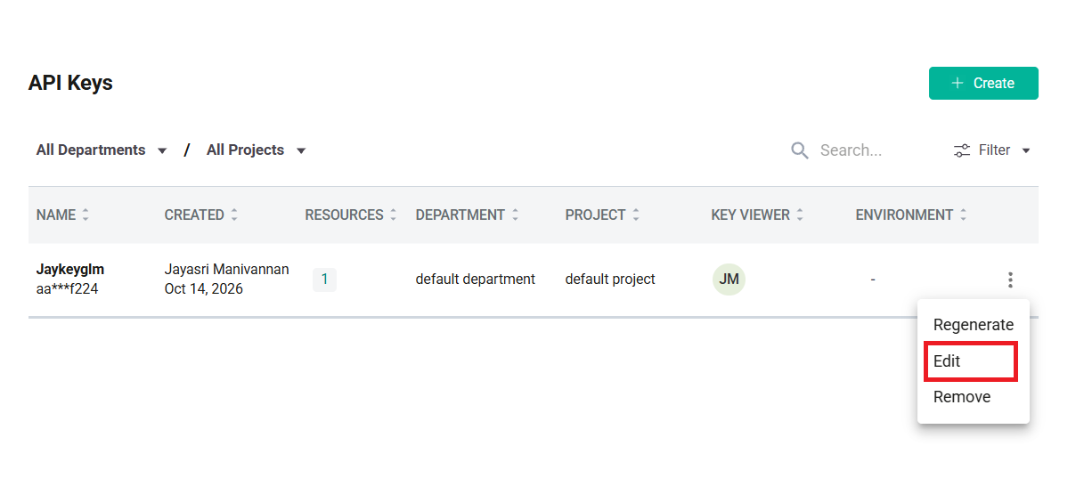Select Regenerate from the context menu
The height and width of the screenshot is (478, 1092).
pos(974,325)
